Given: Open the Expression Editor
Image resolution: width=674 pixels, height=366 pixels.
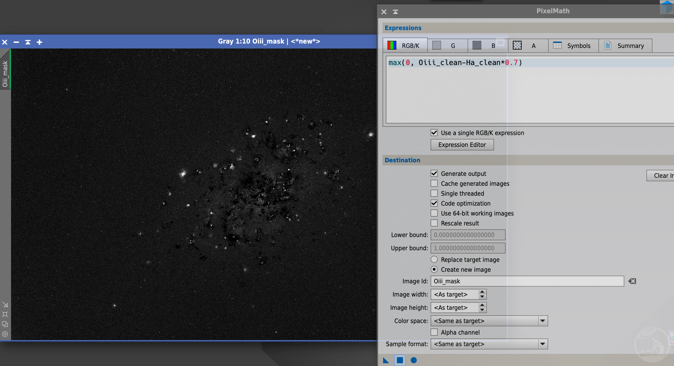Looking at the screenshot, I should tap(462, 145).
